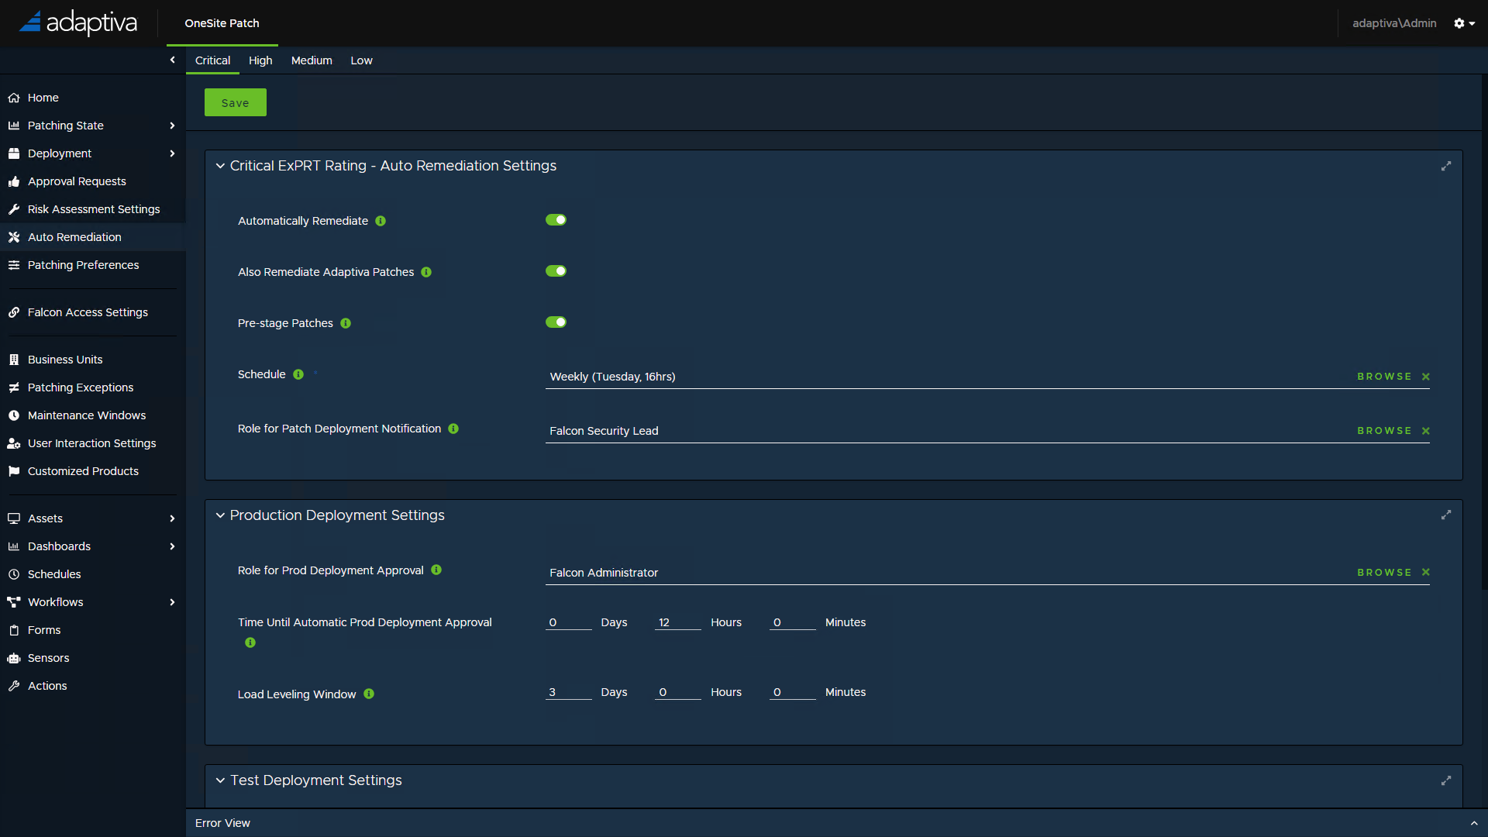This screenshot has height=837, width=1488.
Task: Turn off Pre-stage Patches toggle
Action: [x=556, y=322]
